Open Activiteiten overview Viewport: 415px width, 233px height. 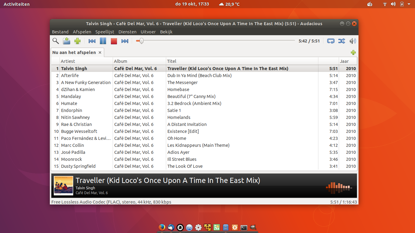click(17, 4)
